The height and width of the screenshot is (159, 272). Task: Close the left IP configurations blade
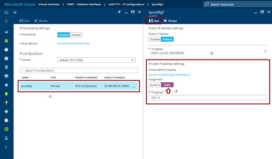139,12
